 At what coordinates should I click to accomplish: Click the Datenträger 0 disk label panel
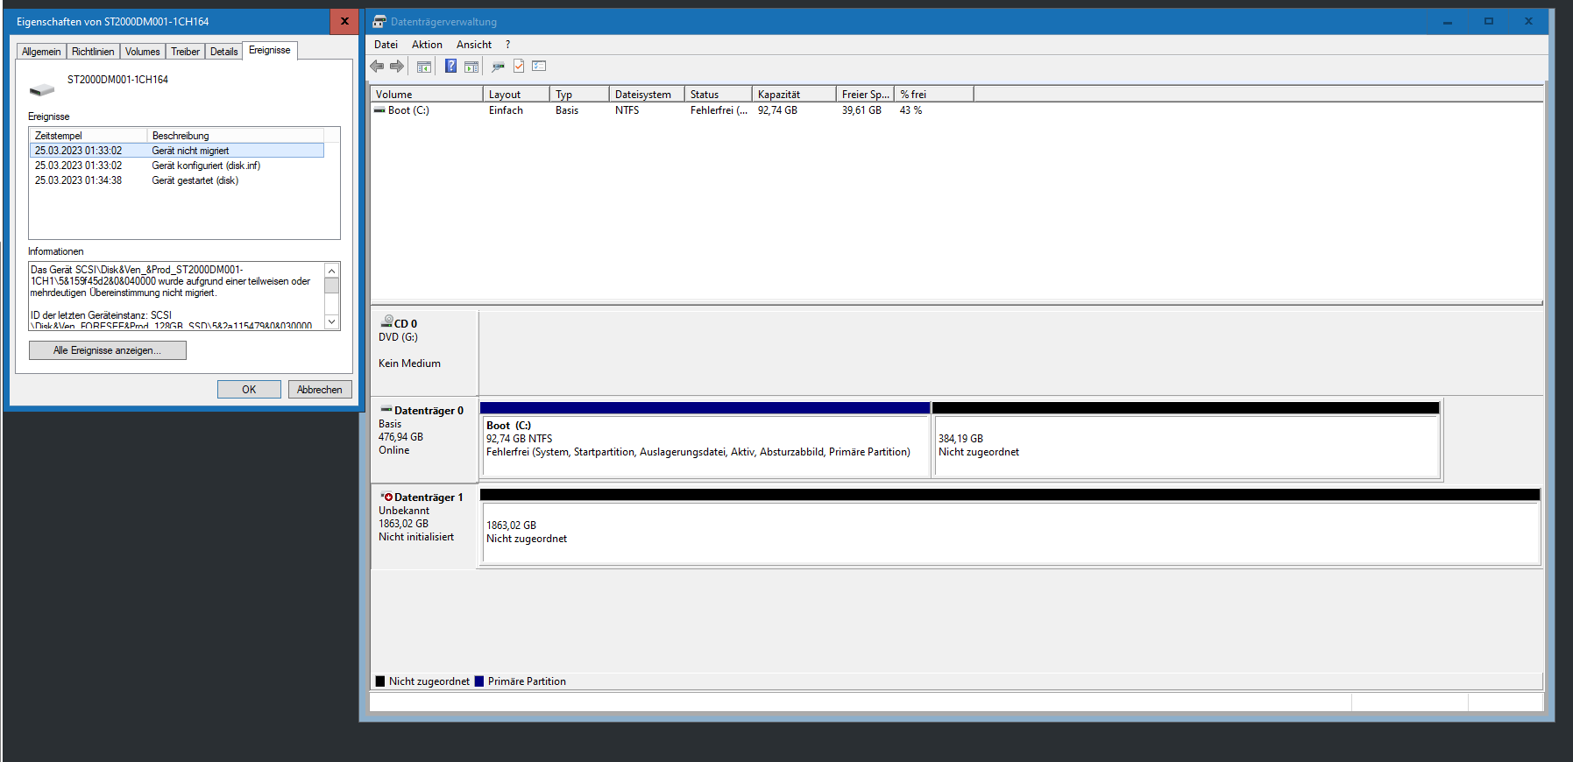[424, 440]
